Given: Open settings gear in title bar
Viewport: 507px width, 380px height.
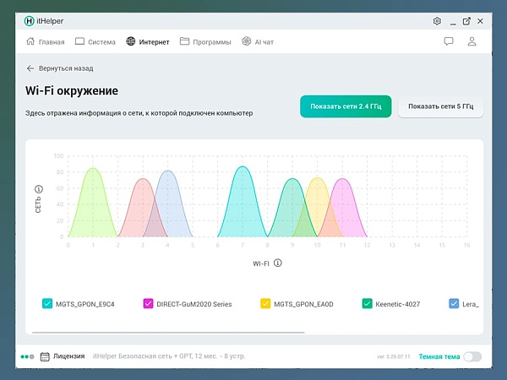Looking at the screenshot, I should pyautogui.click(x=437, y=20).
